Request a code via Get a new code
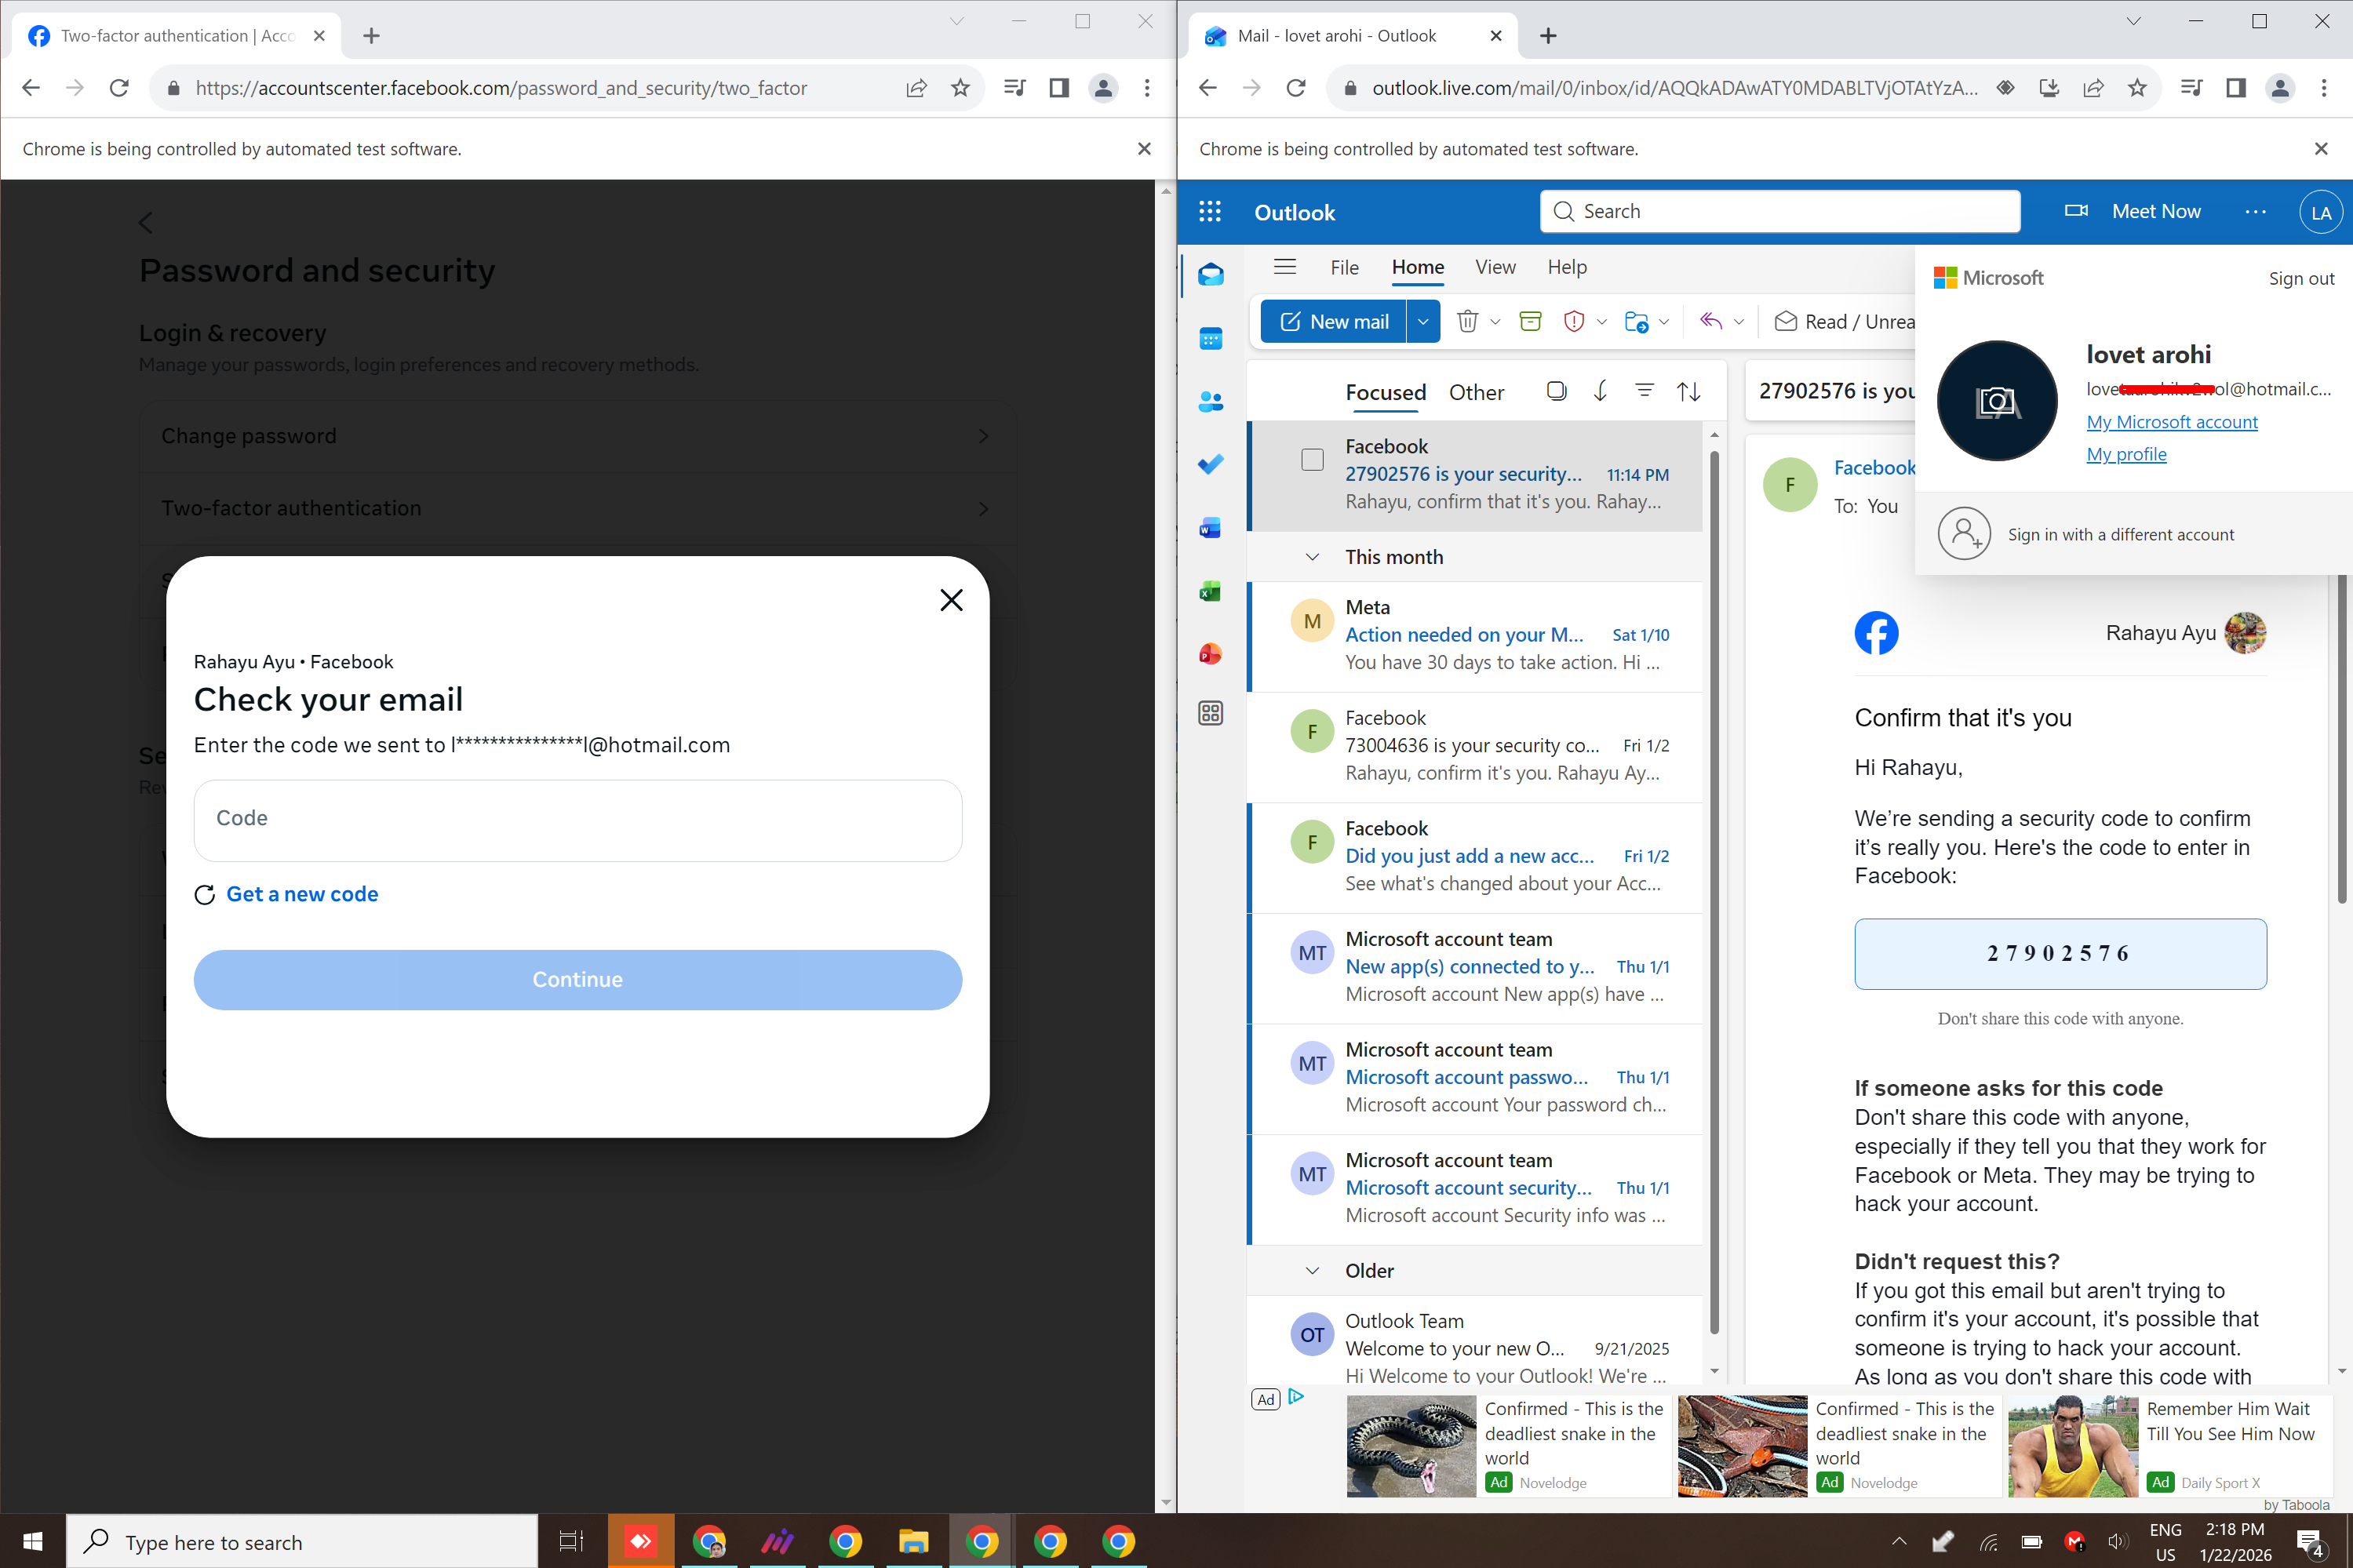This screenshot has width=2353, height=1568. [302, 894]
